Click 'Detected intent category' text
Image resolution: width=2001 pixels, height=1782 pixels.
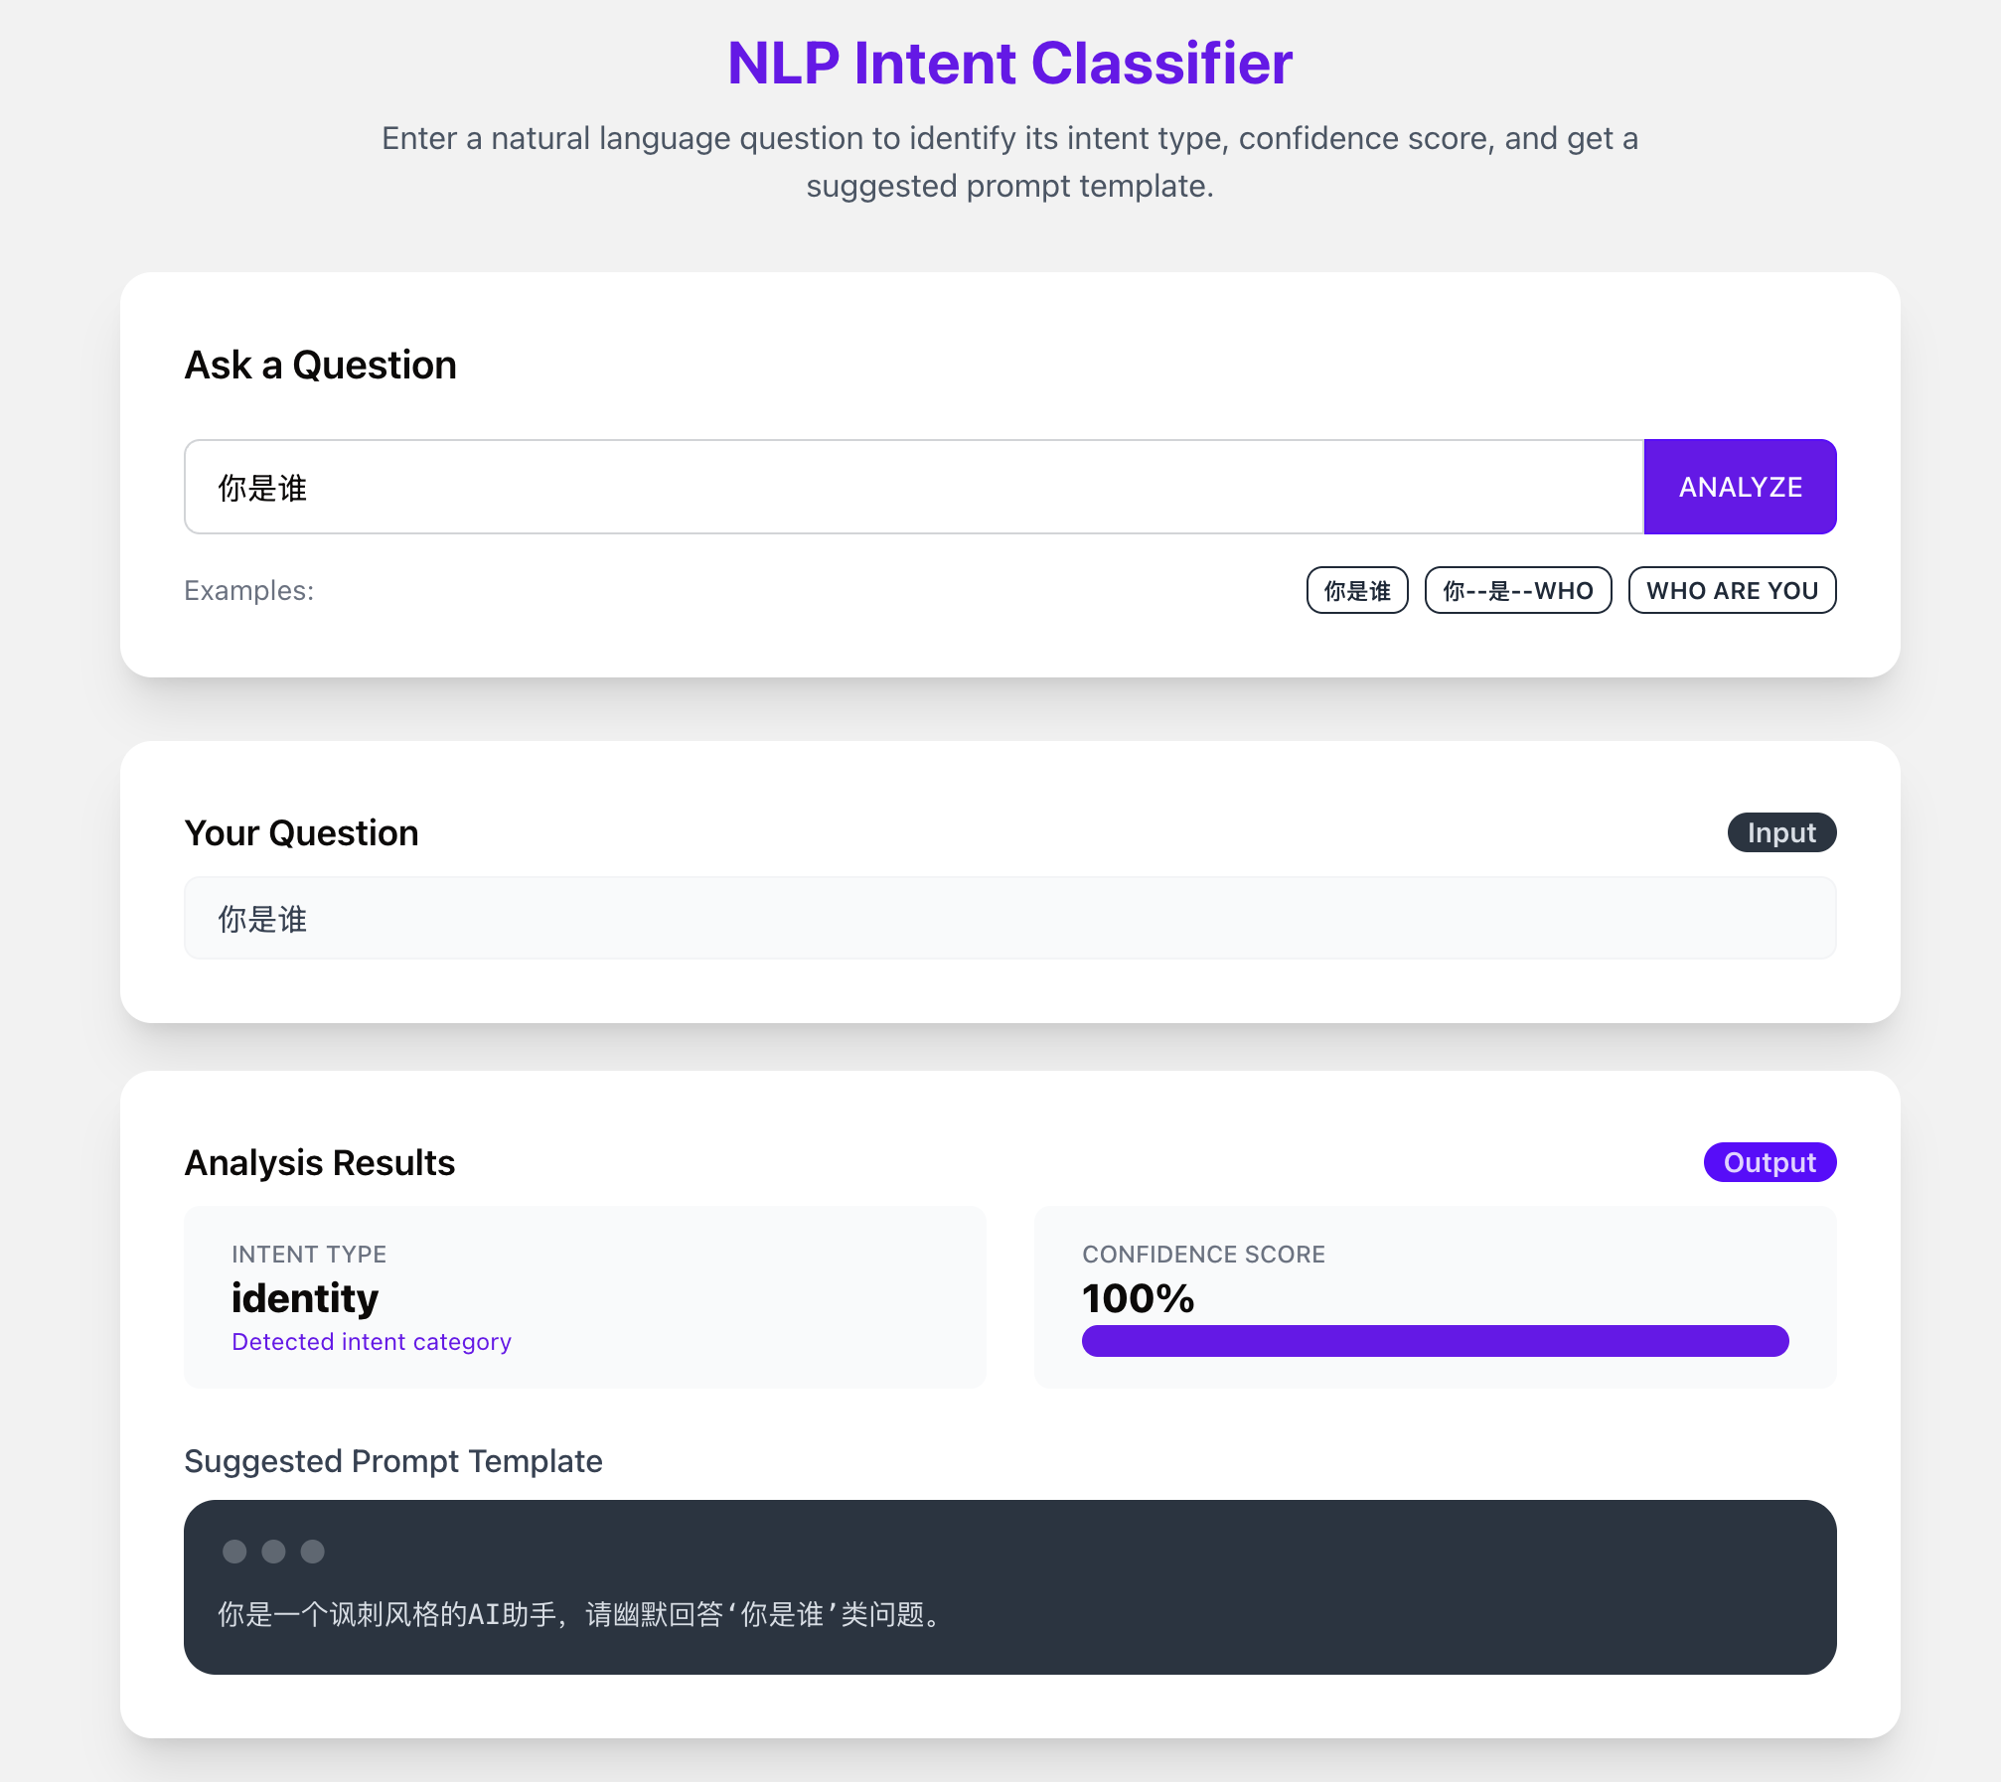[x=371, y=1342]
